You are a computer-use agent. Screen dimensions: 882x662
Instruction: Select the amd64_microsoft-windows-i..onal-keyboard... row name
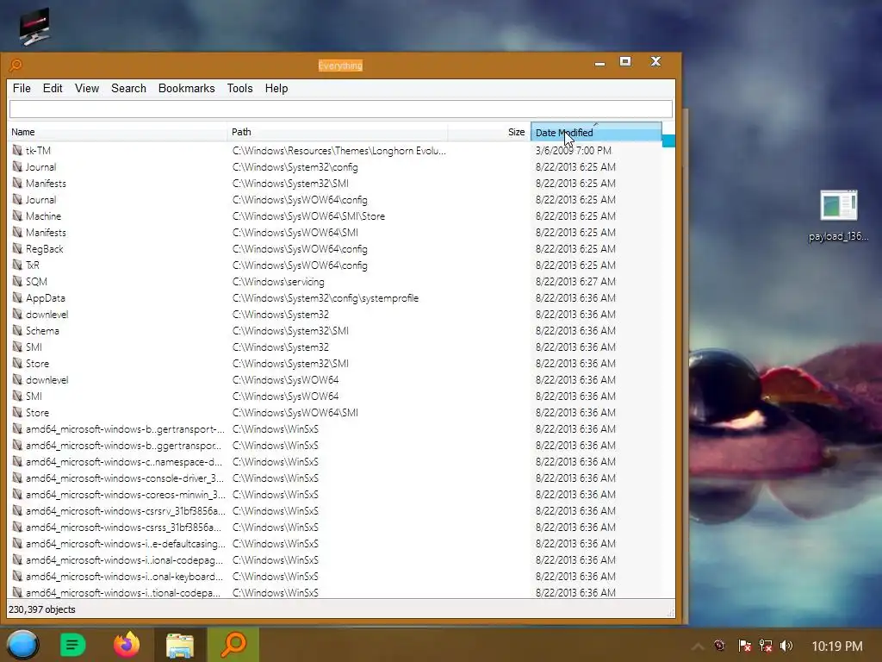(x=124, y=577)
